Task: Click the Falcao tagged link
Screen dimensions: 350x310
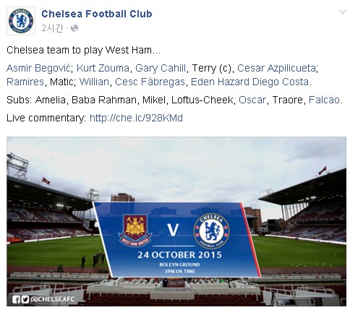Action: [x=324, y=100]
